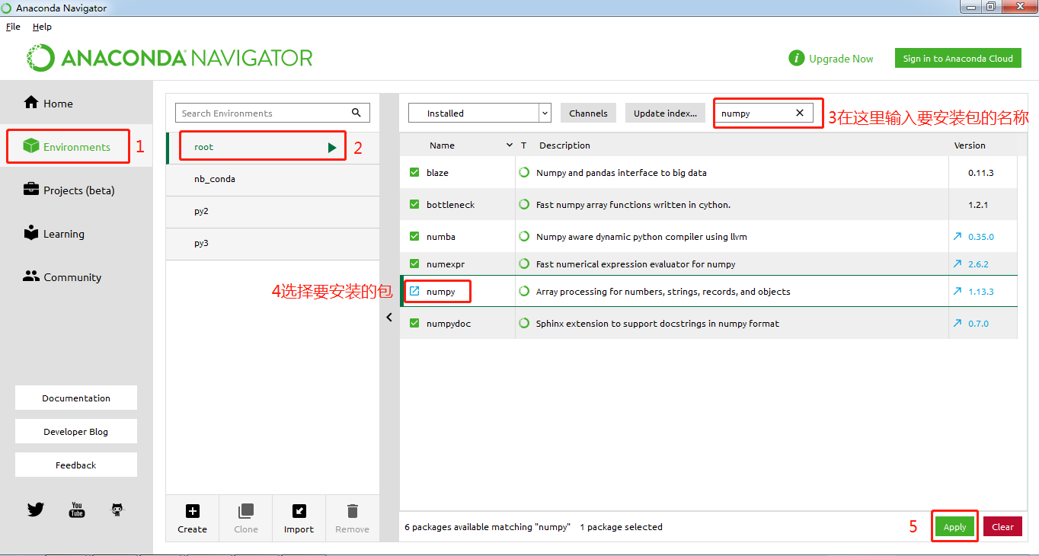Screen dimensions: 1039x556
Task: Click the type circle icon for numba
Action: (x=524, y=237)
